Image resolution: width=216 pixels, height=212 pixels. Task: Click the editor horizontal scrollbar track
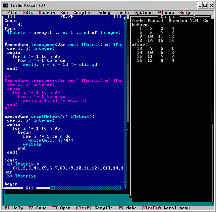(86, 188)
